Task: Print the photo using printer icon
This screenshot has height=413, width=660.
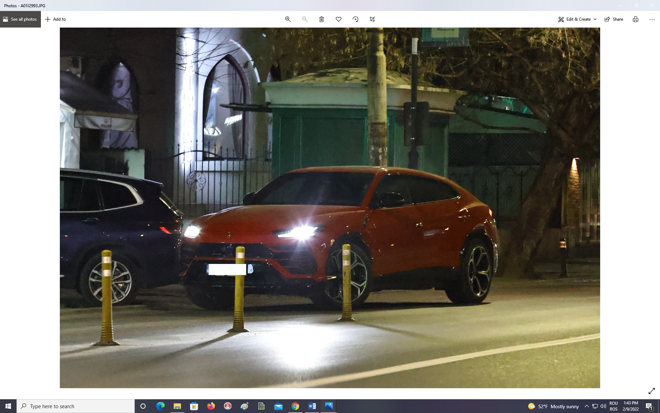Action: (636, 19)
